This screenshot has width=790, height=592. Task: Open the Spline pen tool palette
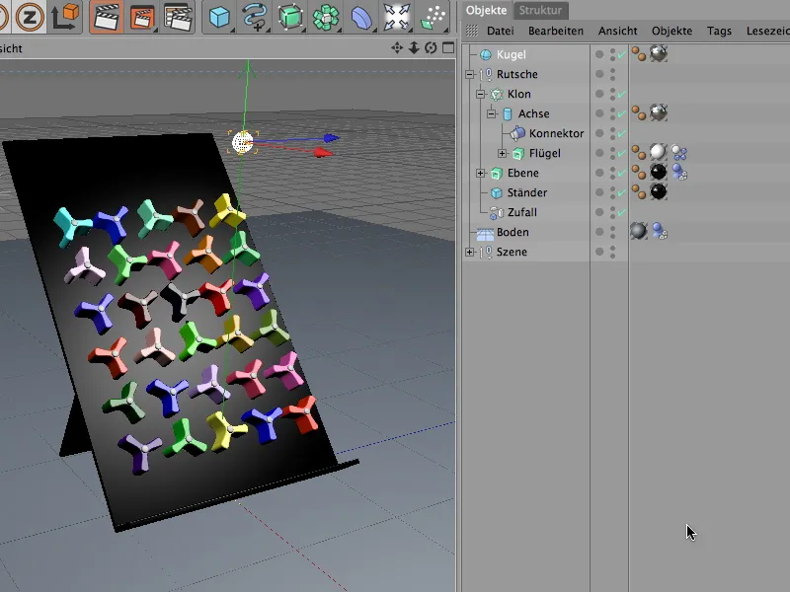(255, 17)
